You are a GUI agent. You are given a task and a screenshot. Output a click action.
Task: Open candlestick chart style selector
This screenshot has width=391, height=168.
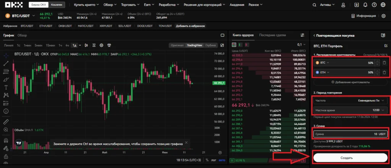point(86,45)
